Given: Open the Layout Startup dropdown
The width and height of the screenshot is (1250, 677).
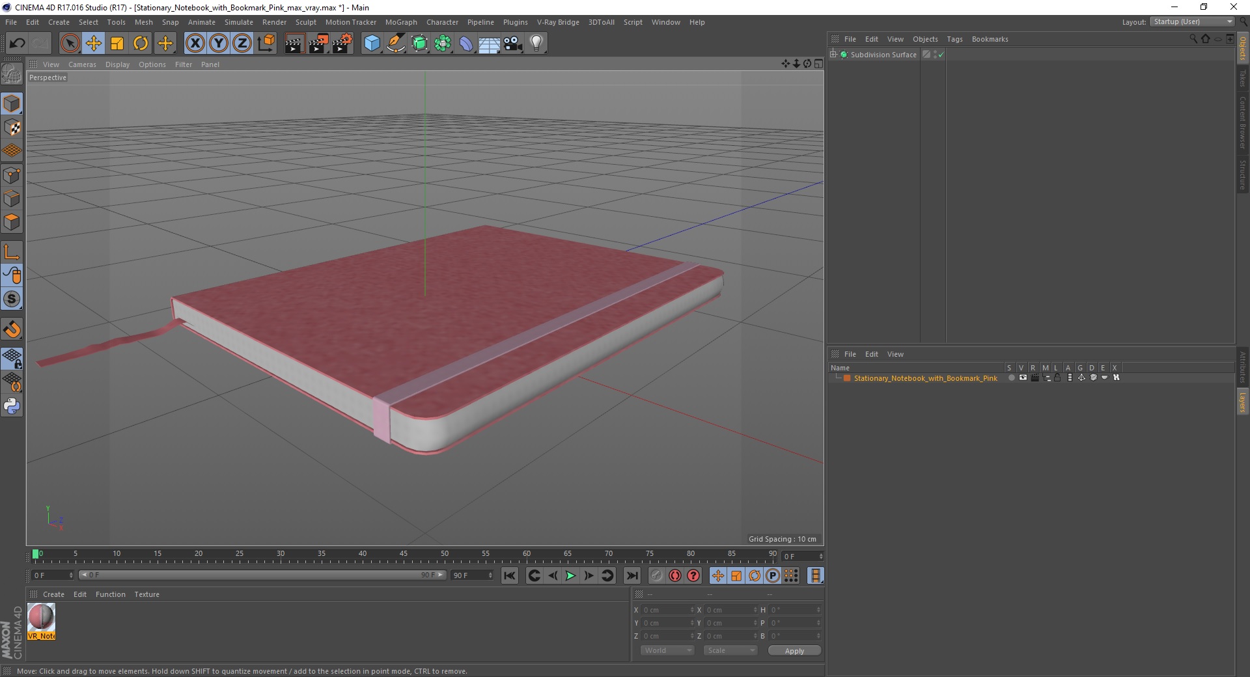Looking at the screenshot, I should tap(1192, 21).
